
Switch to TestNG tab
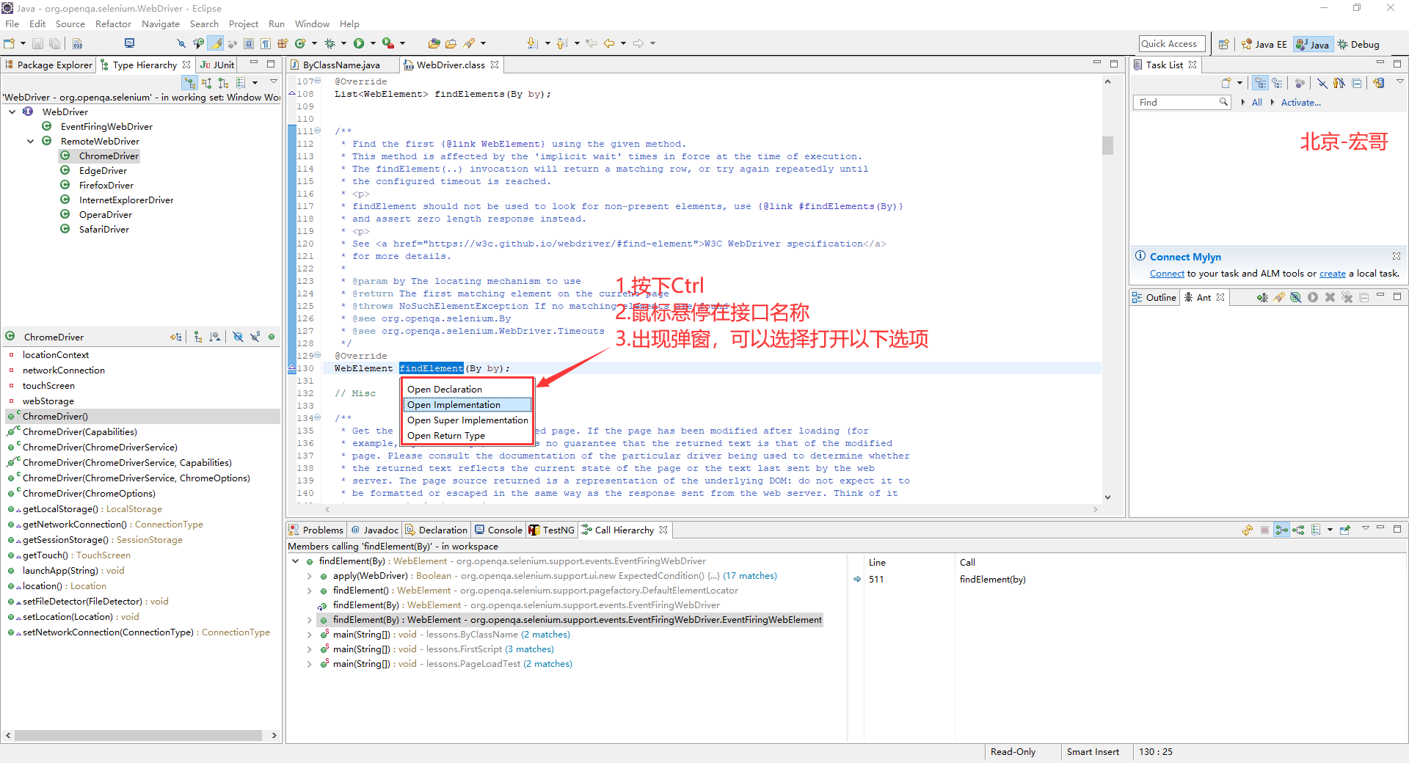coord(551,530)
